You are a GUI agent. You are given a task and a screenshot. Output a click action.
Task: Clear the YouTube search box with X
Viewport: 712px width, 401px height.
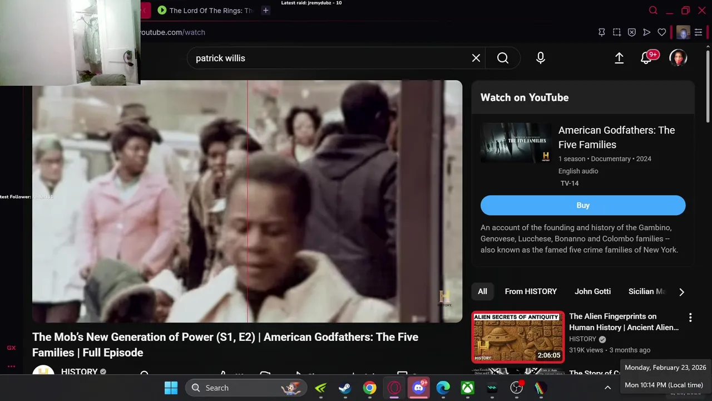coord(476,58)
